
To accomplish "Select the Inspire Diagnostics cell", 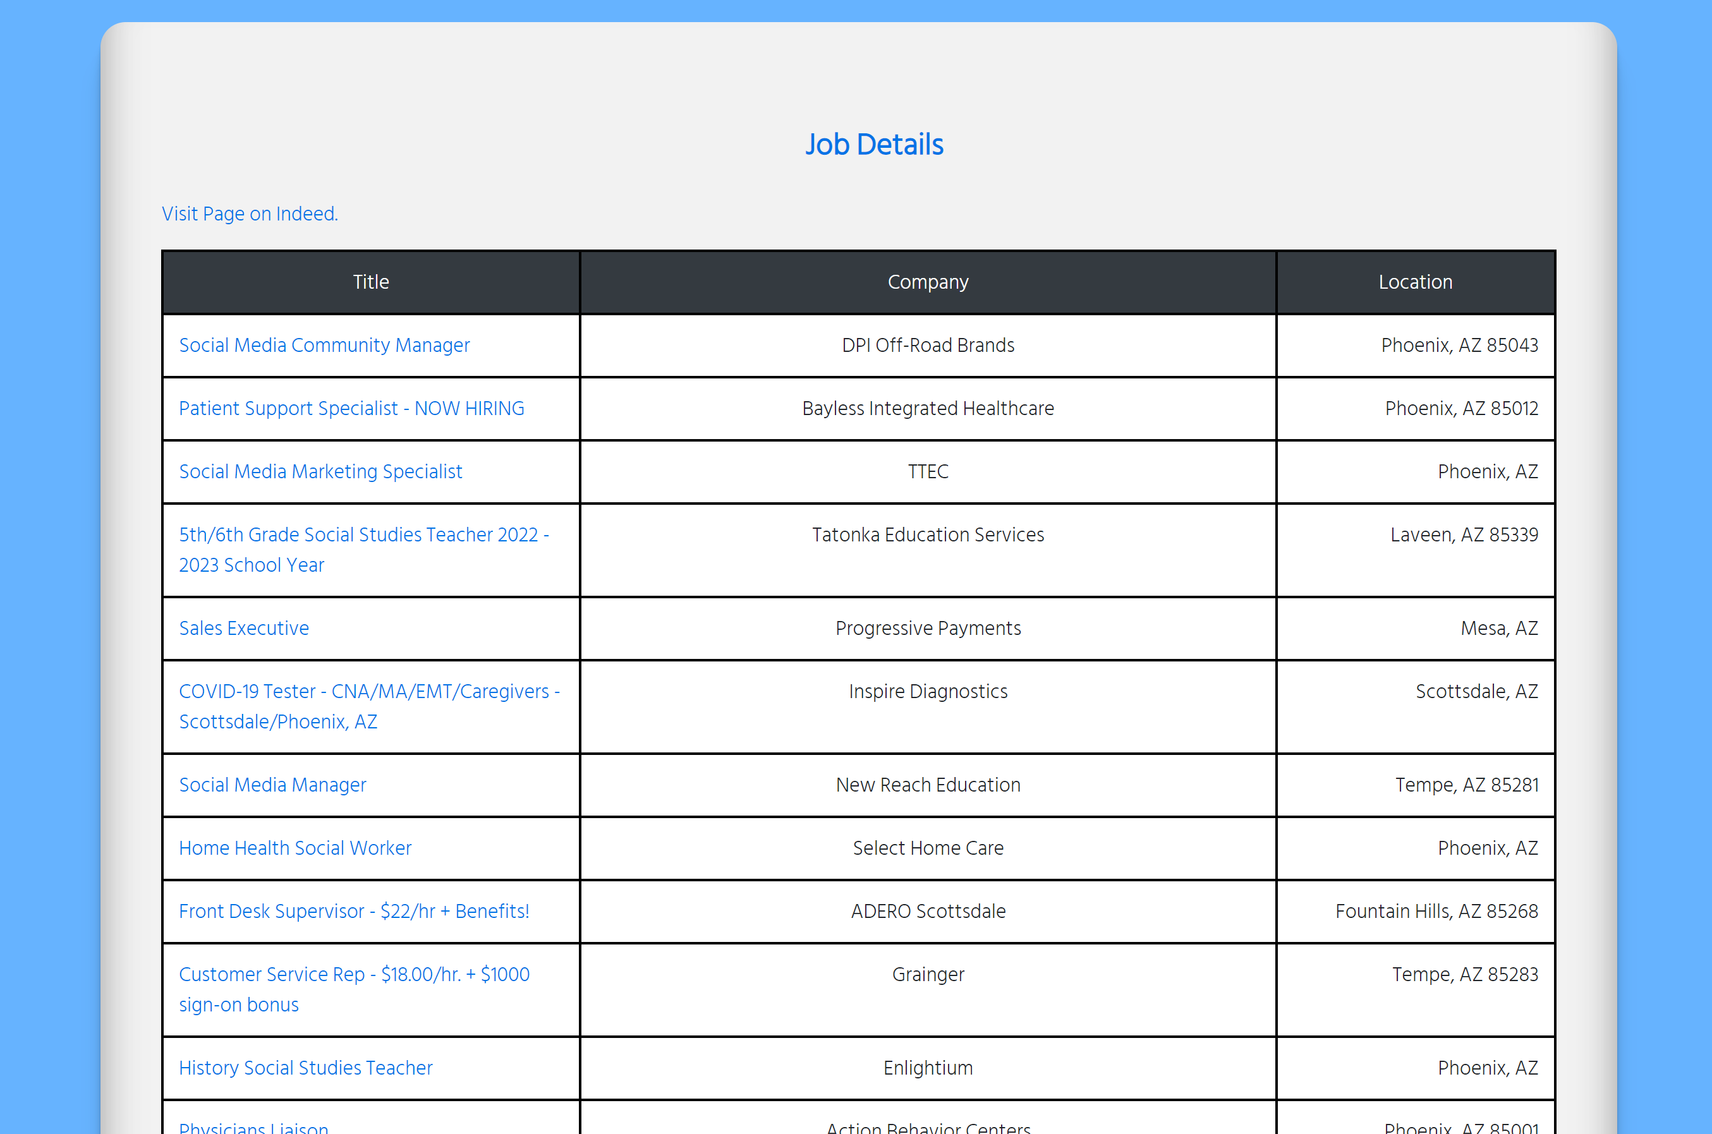I will pyautogui.click(x=928, y=706).
